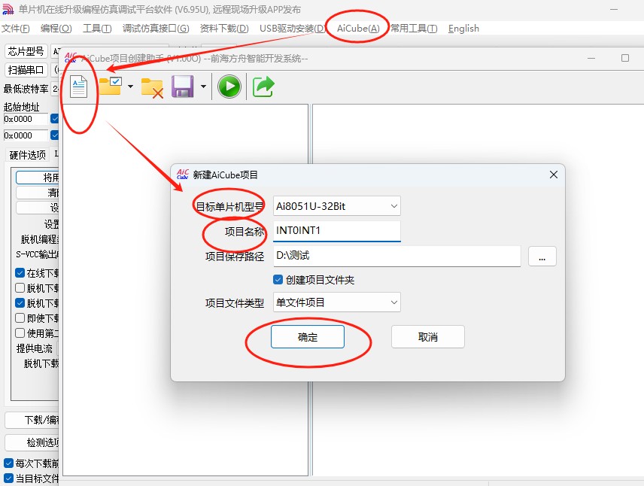Expand the open-folder dropdown arrow

point(130,87)
